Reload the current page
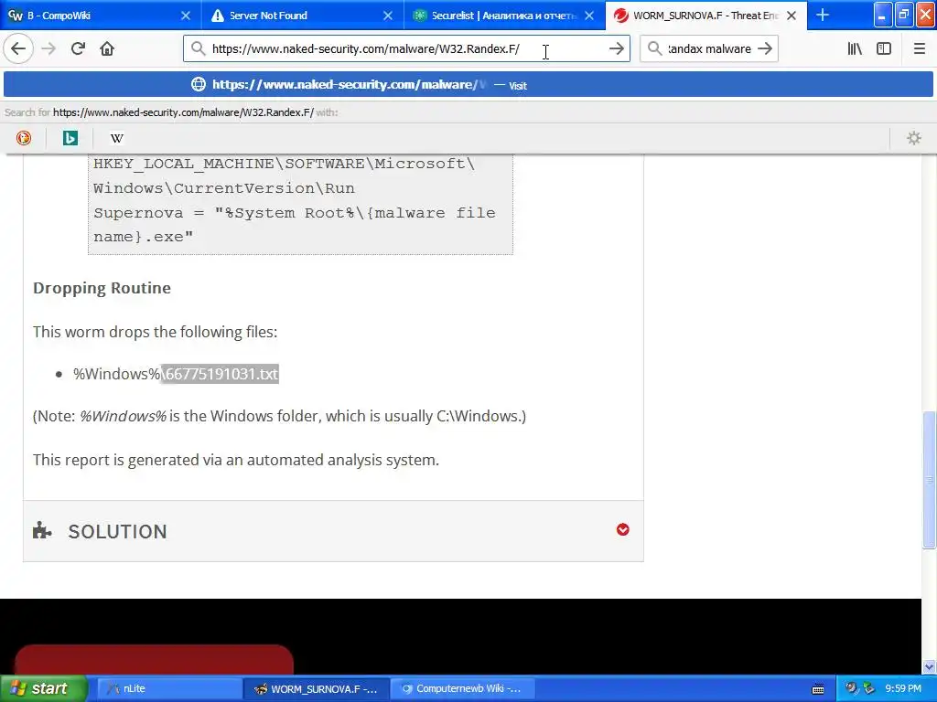The height and width of the screenshot is (702, 937). [78, 49]
